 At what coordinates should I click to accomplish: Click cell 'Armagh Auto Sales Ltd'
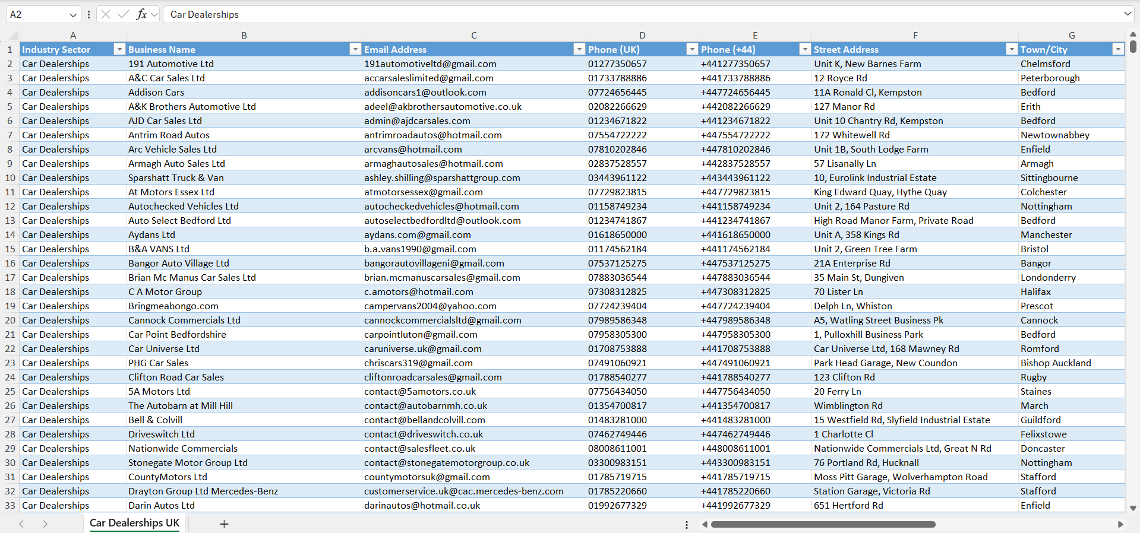point(244,163)
